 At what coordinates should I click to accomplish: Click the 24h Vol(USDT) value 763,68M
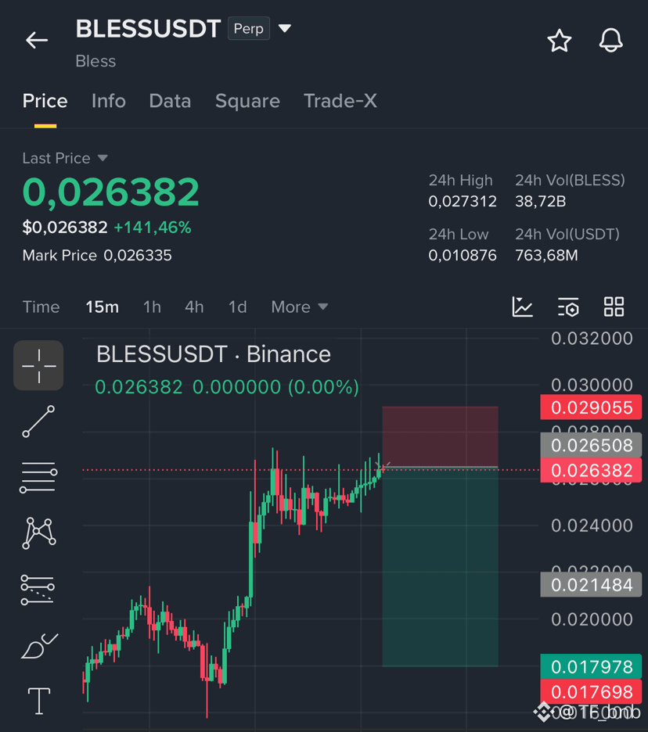point(546,256)
